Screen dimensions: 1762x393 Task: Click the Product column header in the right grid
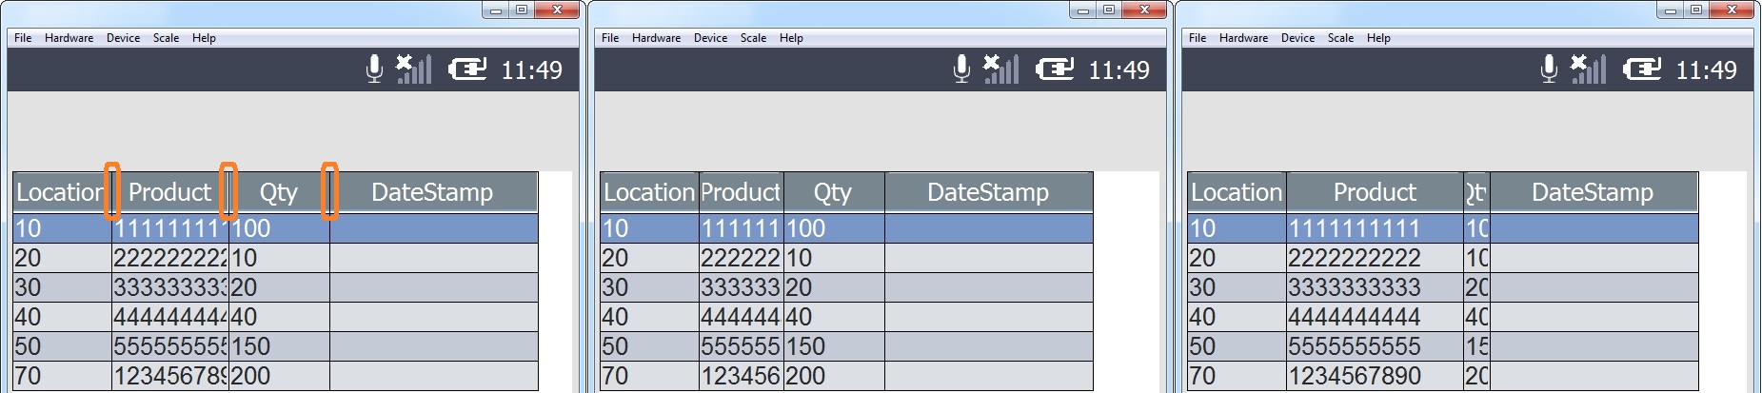pyautogui.click(x=1375, y=192)
